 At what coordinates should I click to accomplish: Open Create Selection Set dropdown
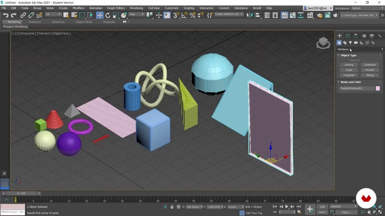pos(229,14)
